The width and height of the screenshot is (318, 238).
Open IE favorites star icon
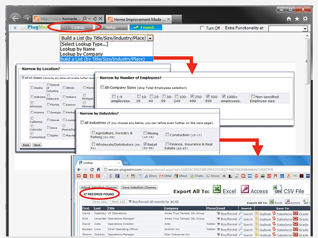(297, 19)
